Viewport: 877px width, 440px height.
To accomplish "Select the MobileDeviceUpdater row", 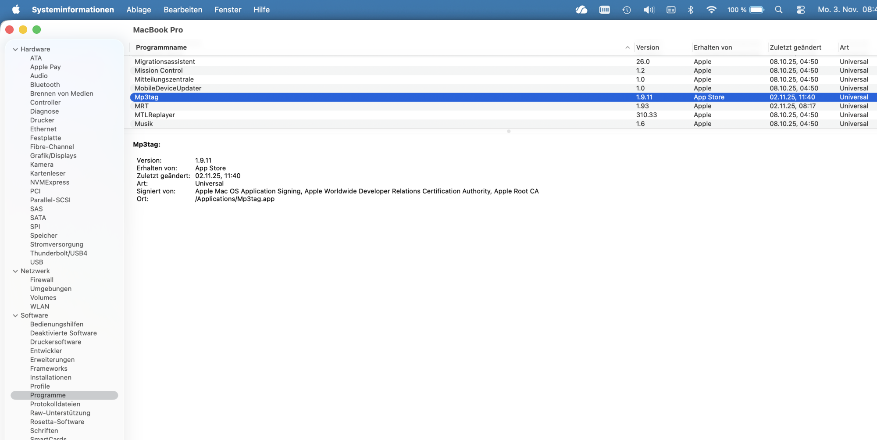I will click(503, 88).
